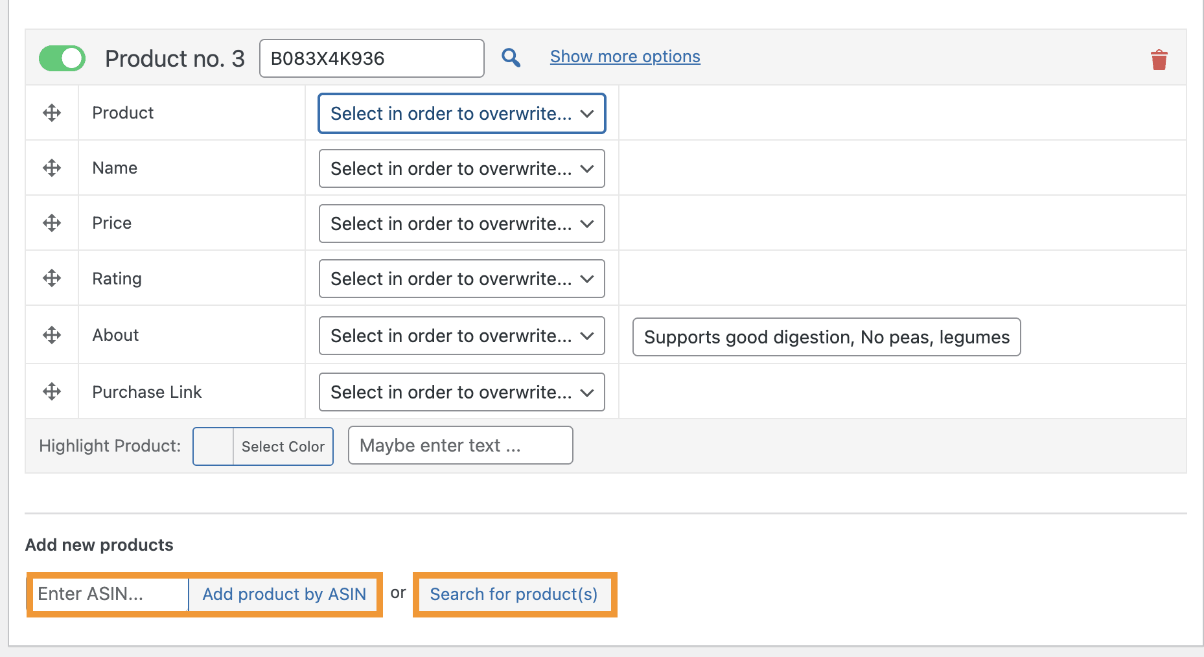
Task: Click the move handle for the Rating row
Action: tap(51, 278)
